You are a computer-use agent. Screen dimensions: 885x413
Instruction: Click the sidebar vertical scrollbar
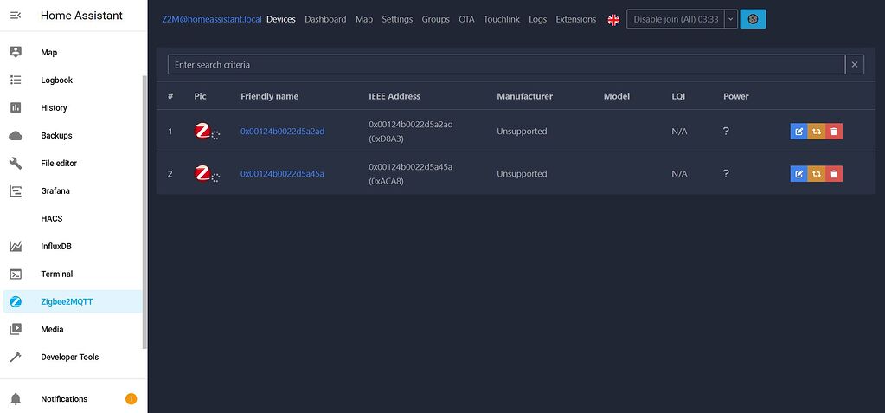click(144, 212)
